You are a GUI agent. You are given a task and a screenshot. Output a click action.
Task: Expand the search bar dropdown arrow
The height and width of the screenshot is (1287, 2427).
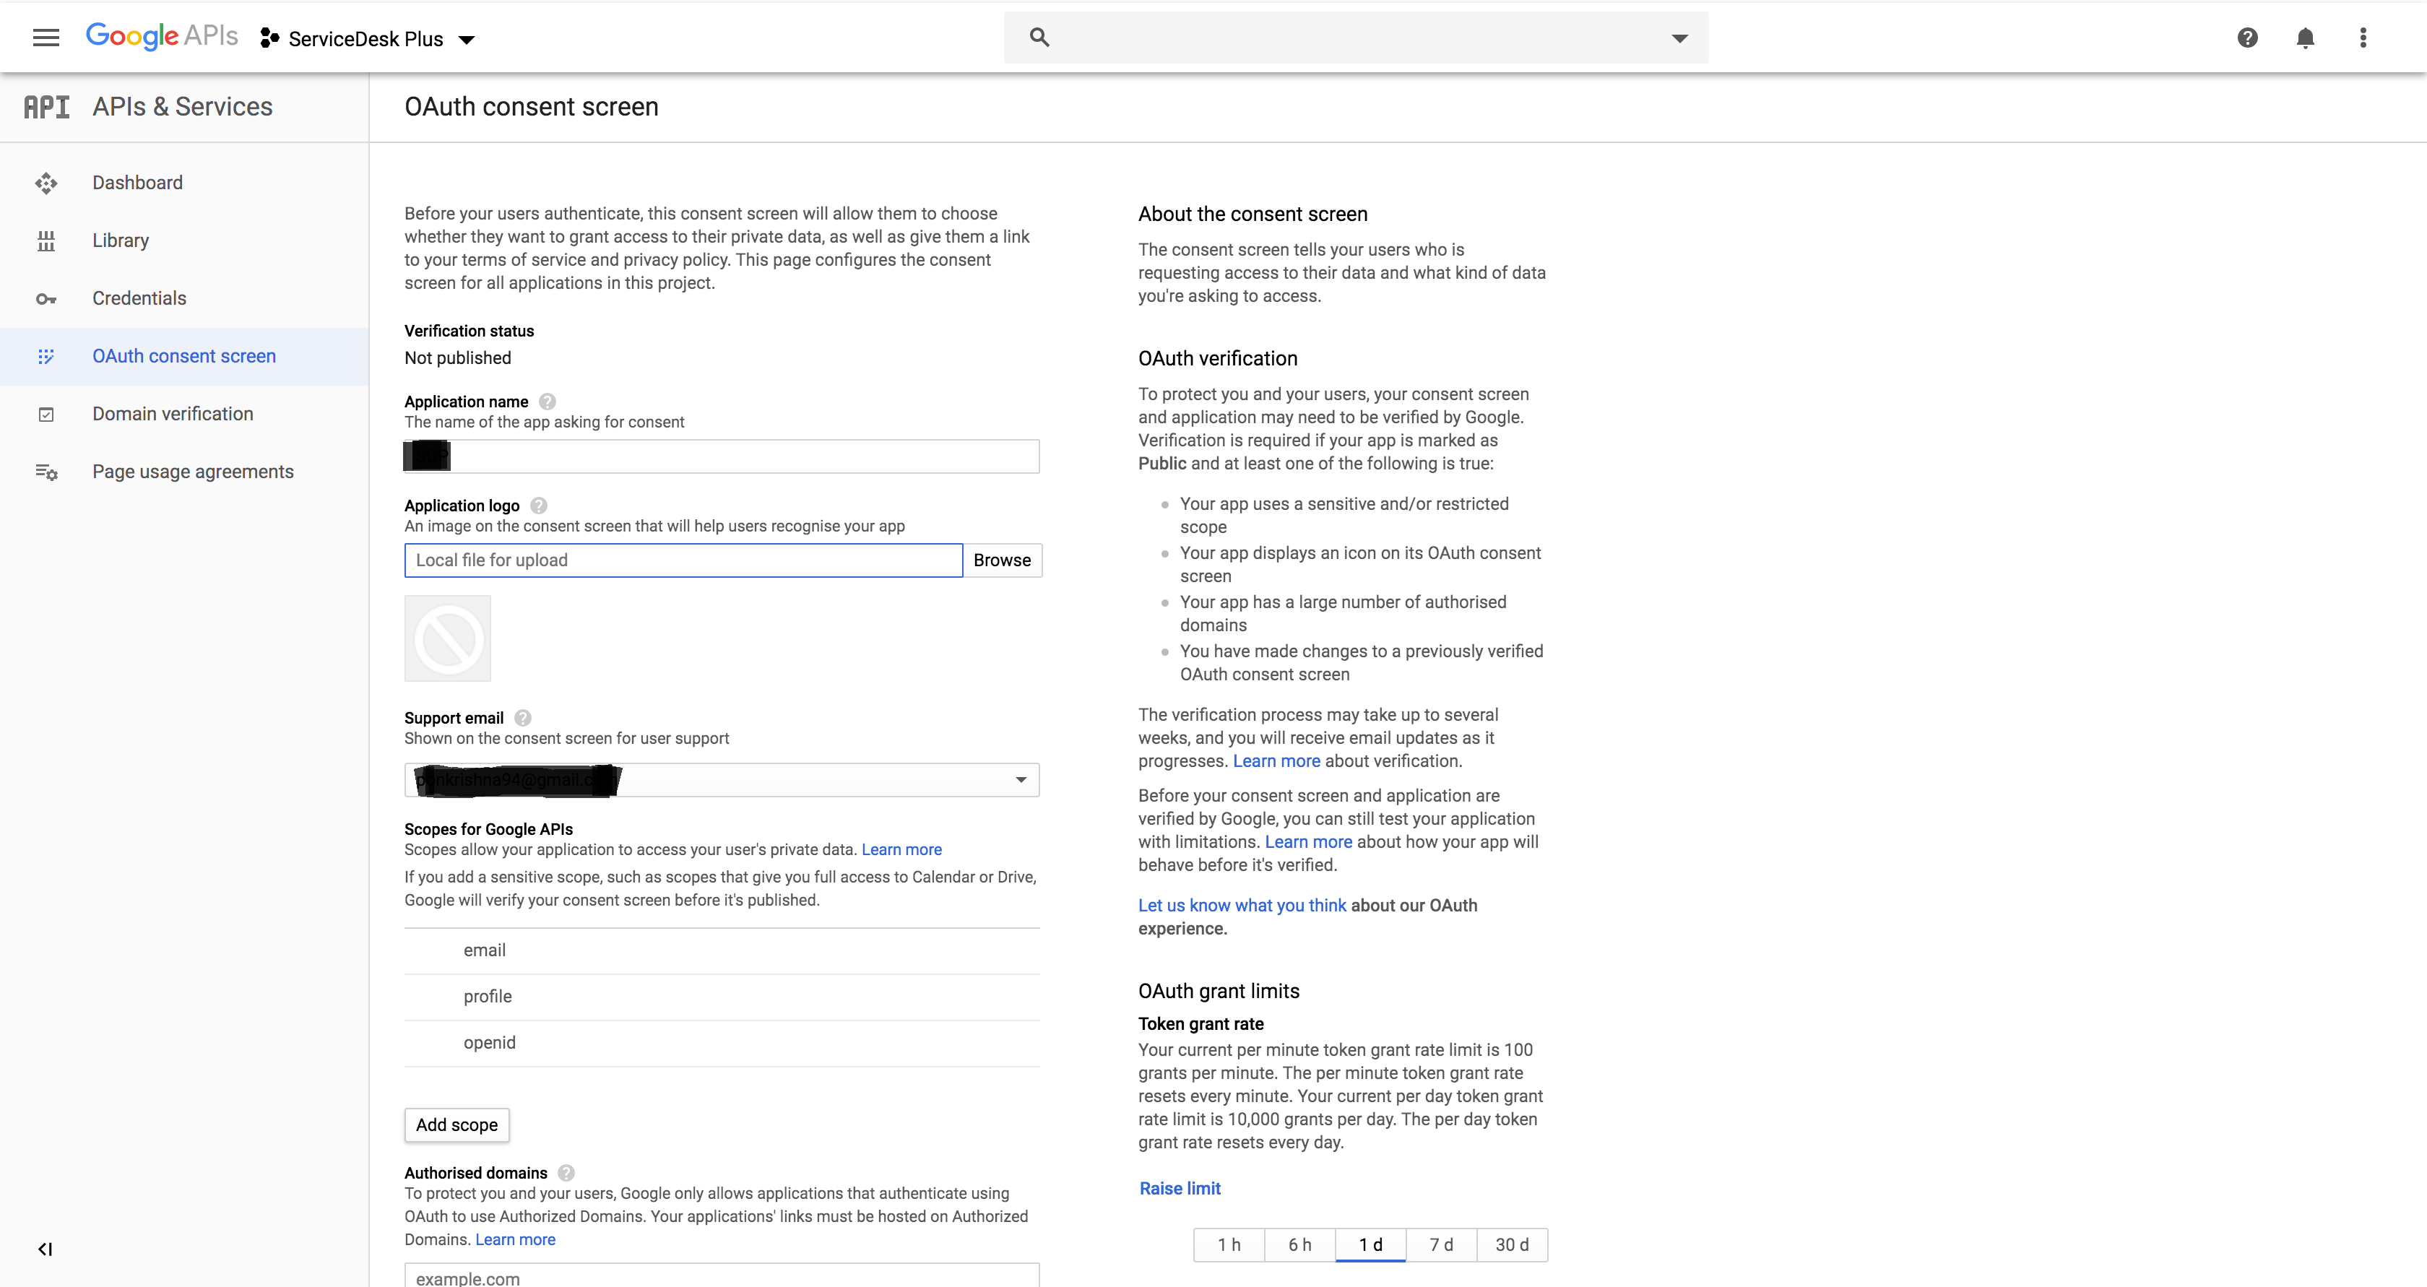pos(1679,38)
